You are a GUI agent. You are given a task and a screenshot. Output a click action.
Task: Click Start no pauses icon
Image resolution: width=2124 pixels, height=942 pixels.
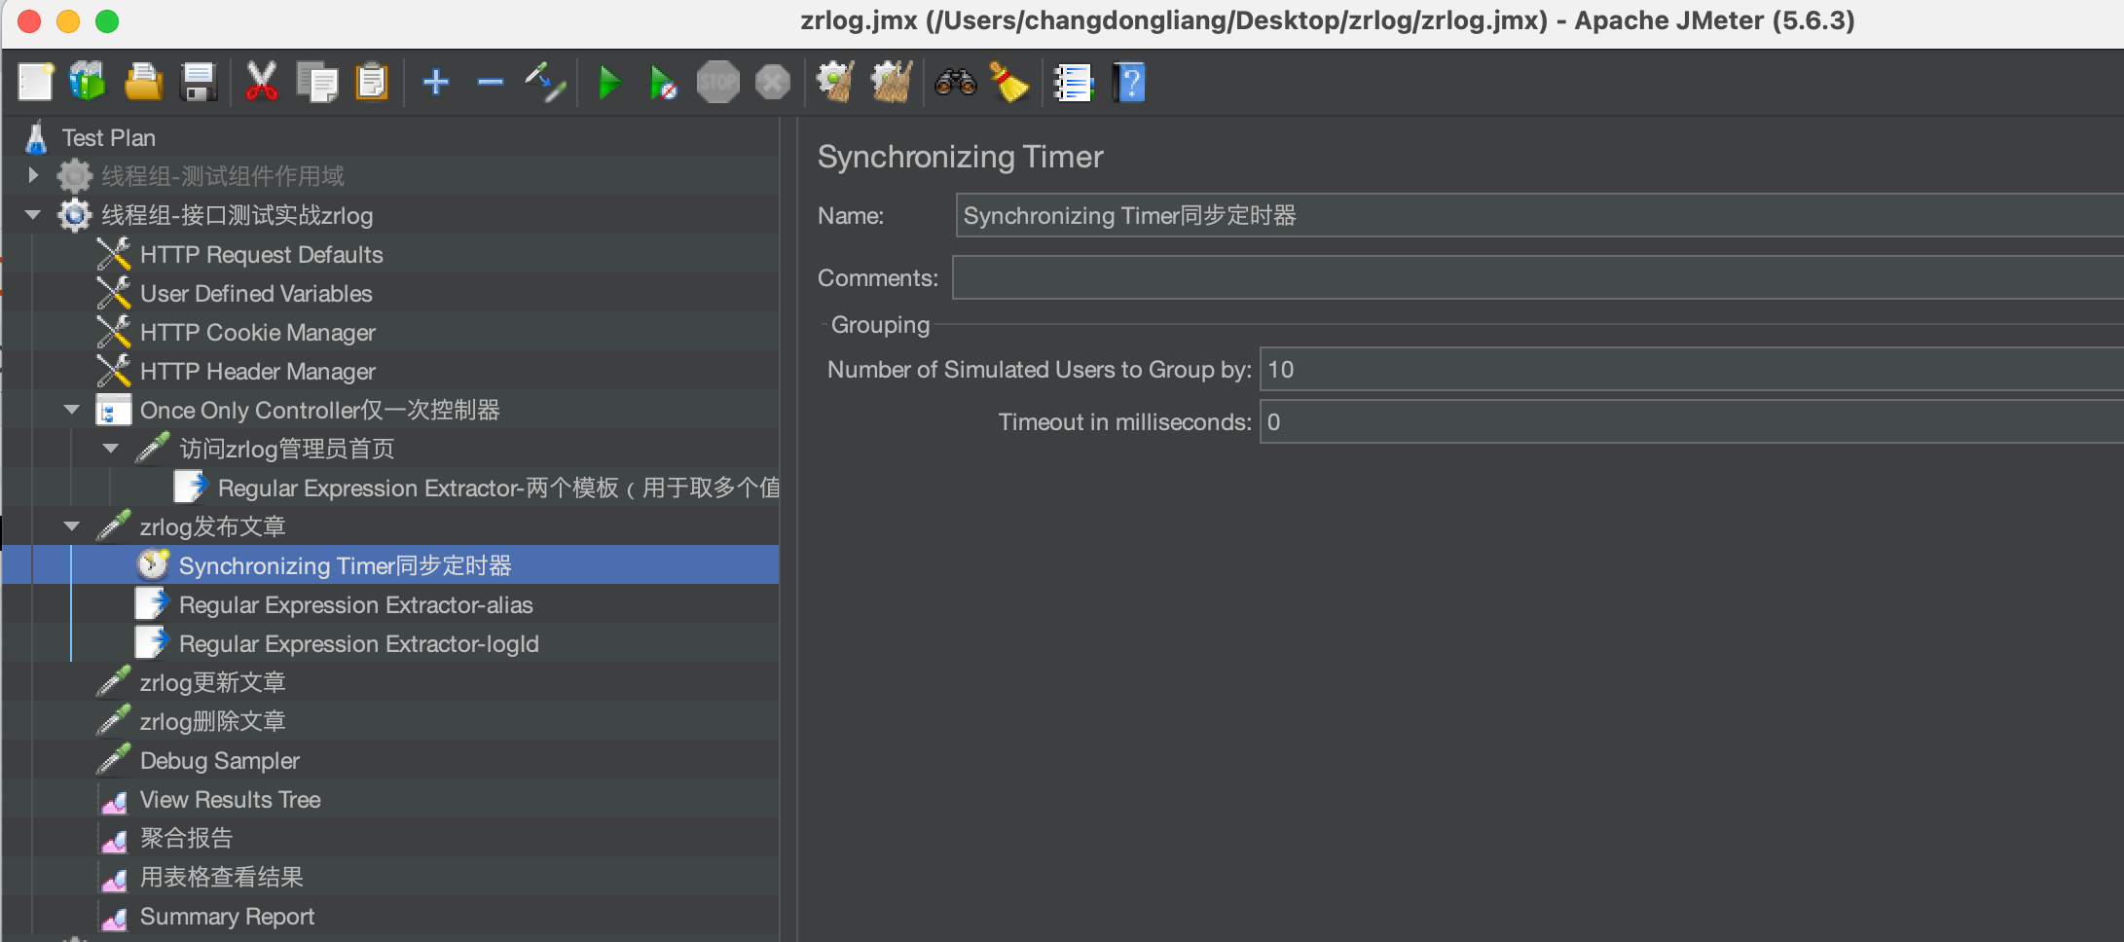663,82
